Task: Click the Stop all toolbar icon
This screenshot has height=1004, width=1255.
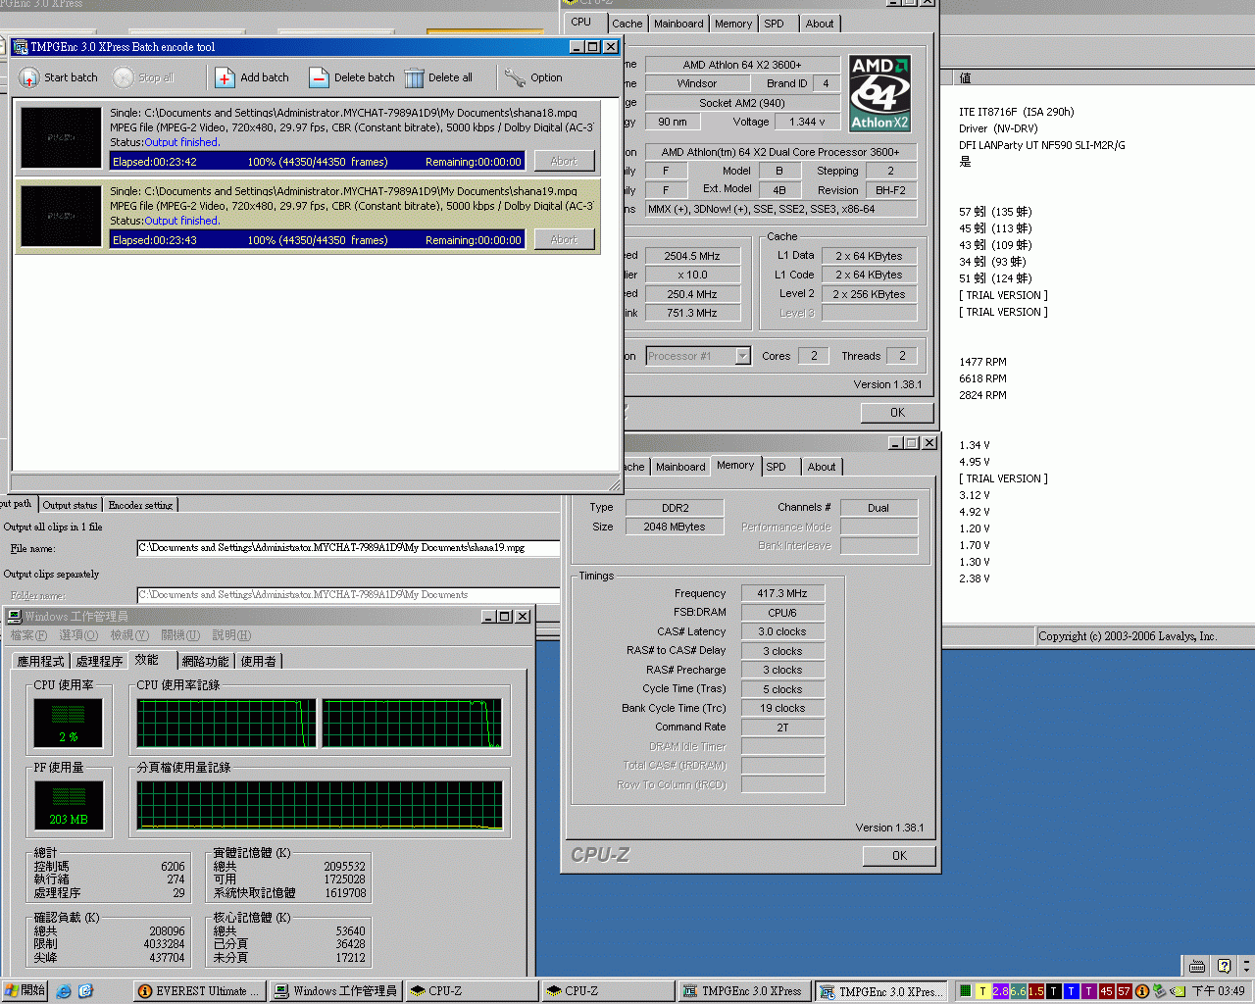Action: (124, 77)
